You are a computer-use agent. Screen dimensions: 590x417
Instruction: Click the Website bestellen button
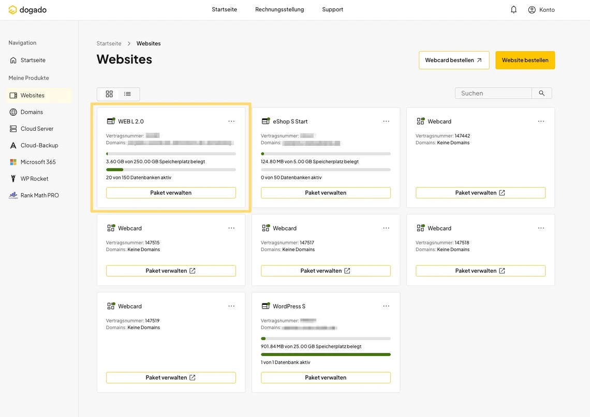(525, 60)
